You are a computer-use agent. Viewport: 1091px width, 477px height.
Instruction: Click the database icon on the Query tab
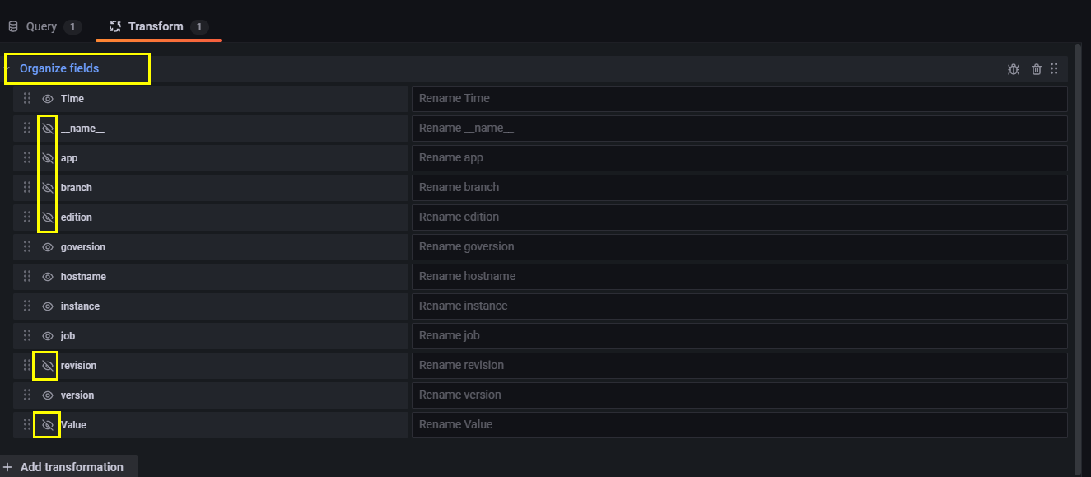[x=12, y=26]
